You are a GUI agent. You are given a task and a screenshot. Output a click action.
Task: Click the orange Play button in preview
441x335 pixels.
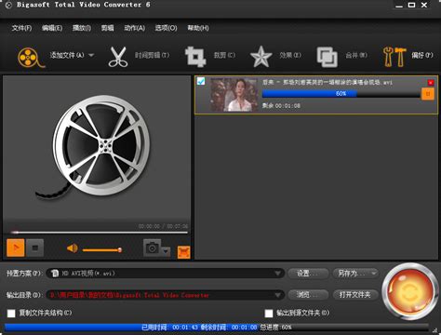click(x=16, y=248)
